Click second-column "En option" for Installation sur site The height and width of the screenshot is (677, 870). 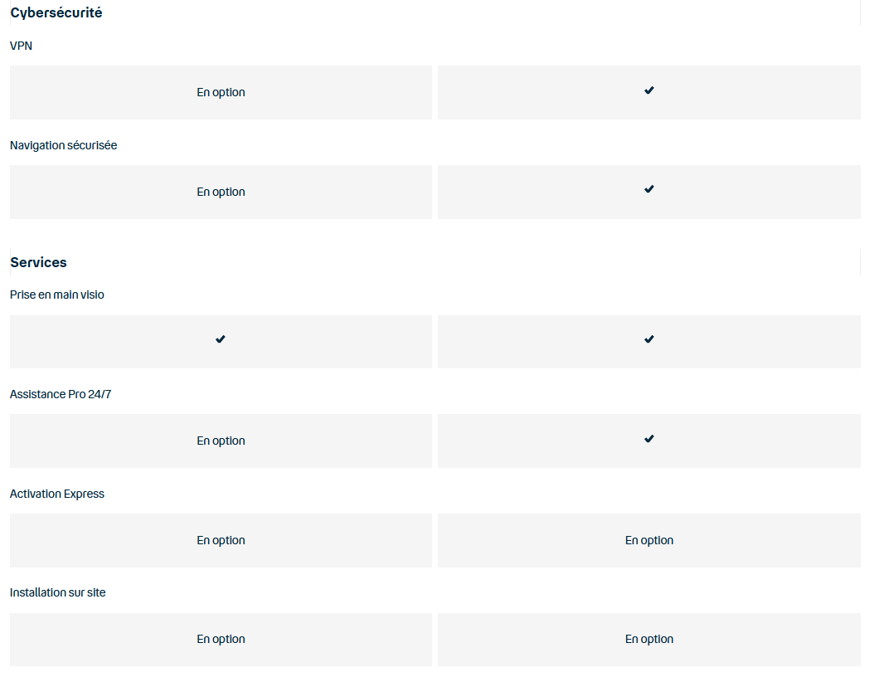[x=649, y=640]
